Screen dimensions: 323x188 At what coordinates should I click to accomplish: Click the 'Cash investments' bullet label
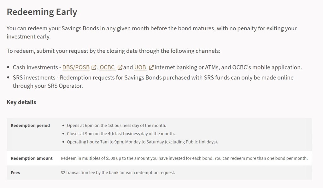click(35, 67)
